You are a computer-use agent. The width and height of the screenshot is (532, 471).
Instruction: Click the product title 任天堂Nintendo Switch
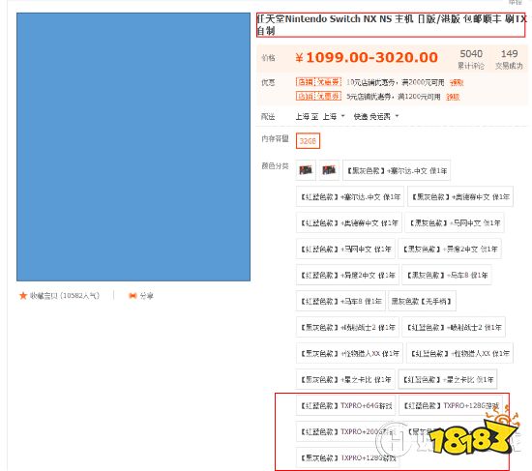(391, 25)
